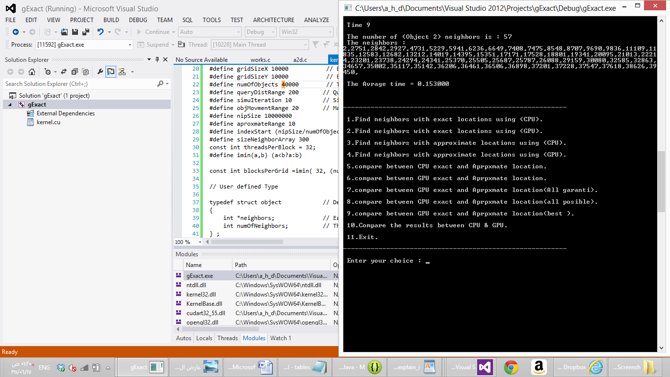The image size is (670, 377).
Task: Click the Save kernel.cu toolbar icon
Action: [x=75, y=32]
